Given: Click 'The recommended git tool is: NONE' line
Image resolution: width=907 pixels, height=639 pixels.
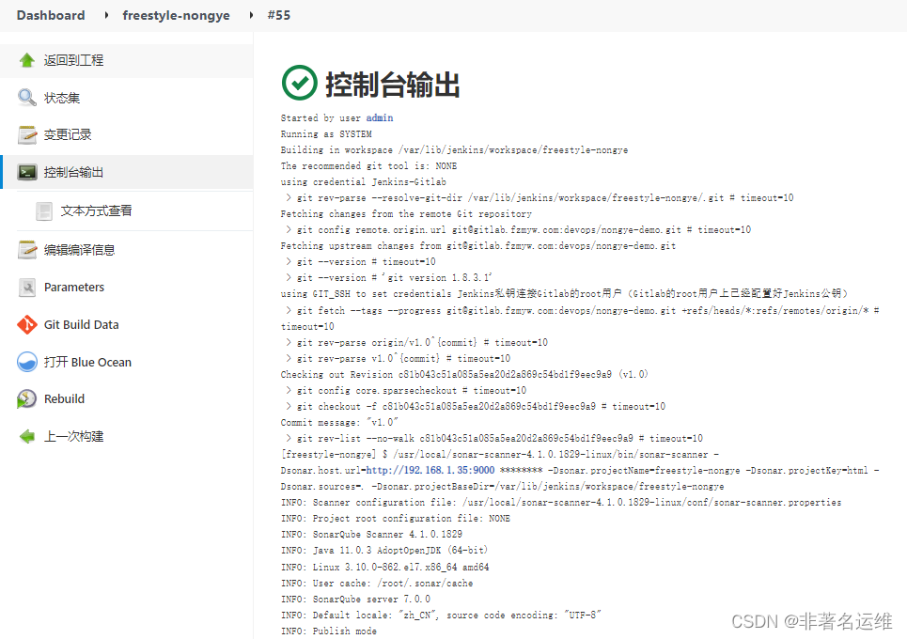Looking at the screenshot, I should 368,166.
